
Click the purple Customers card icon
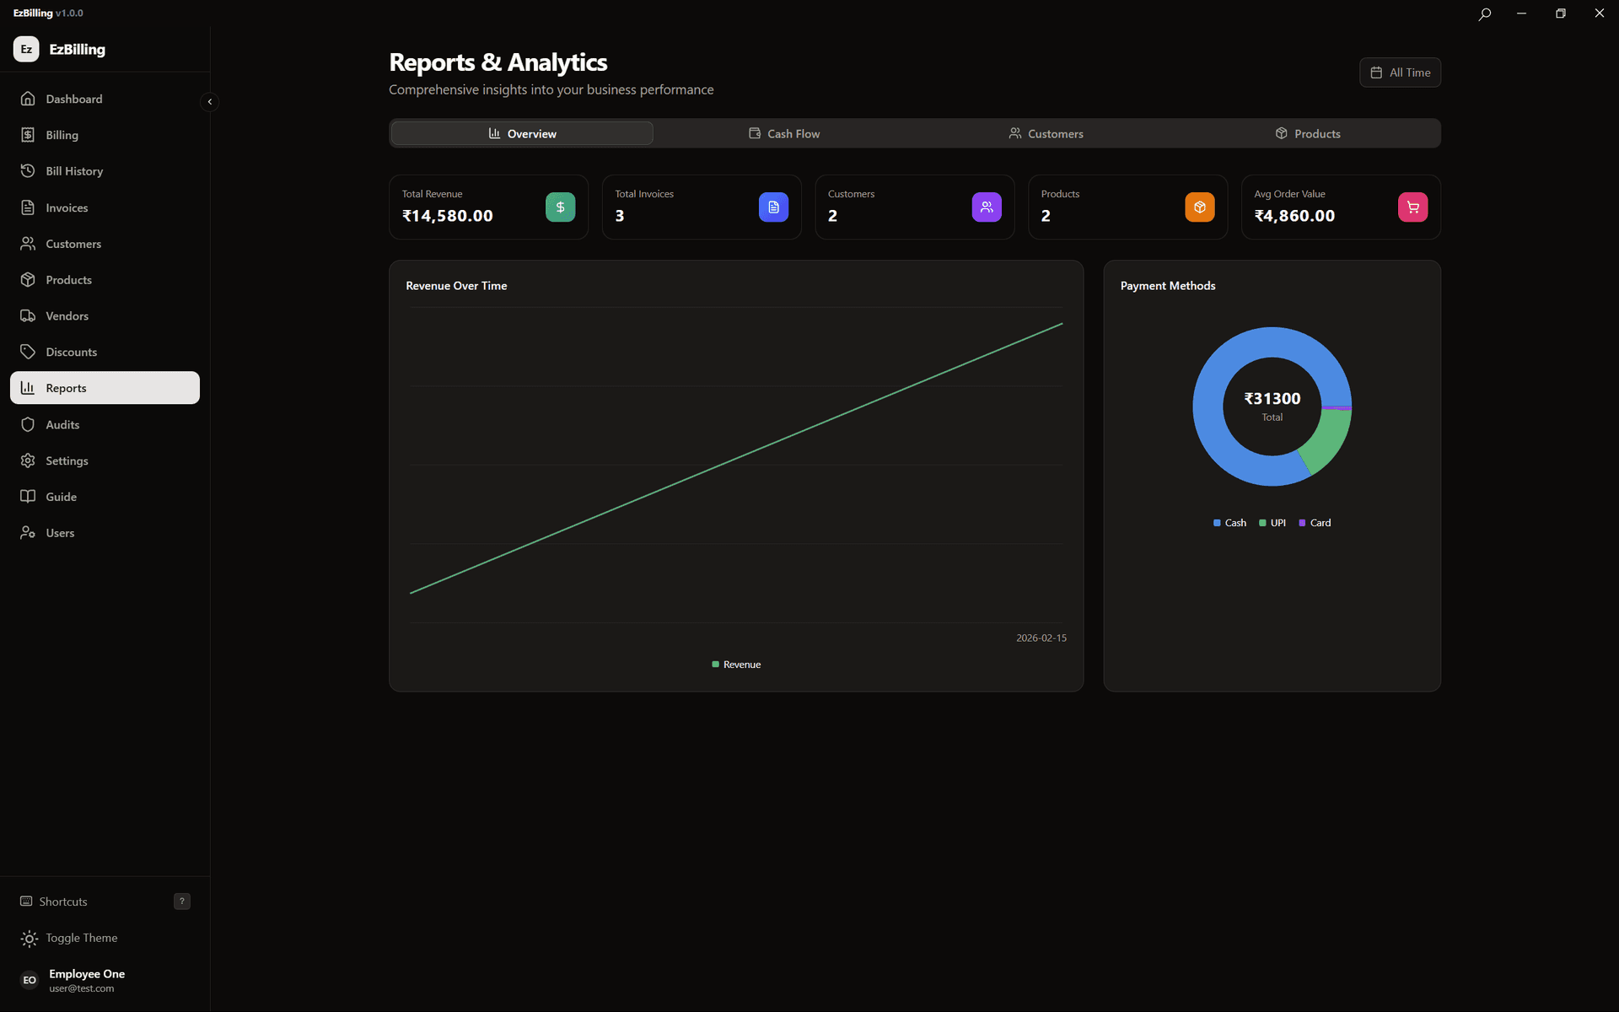[986, 207]
